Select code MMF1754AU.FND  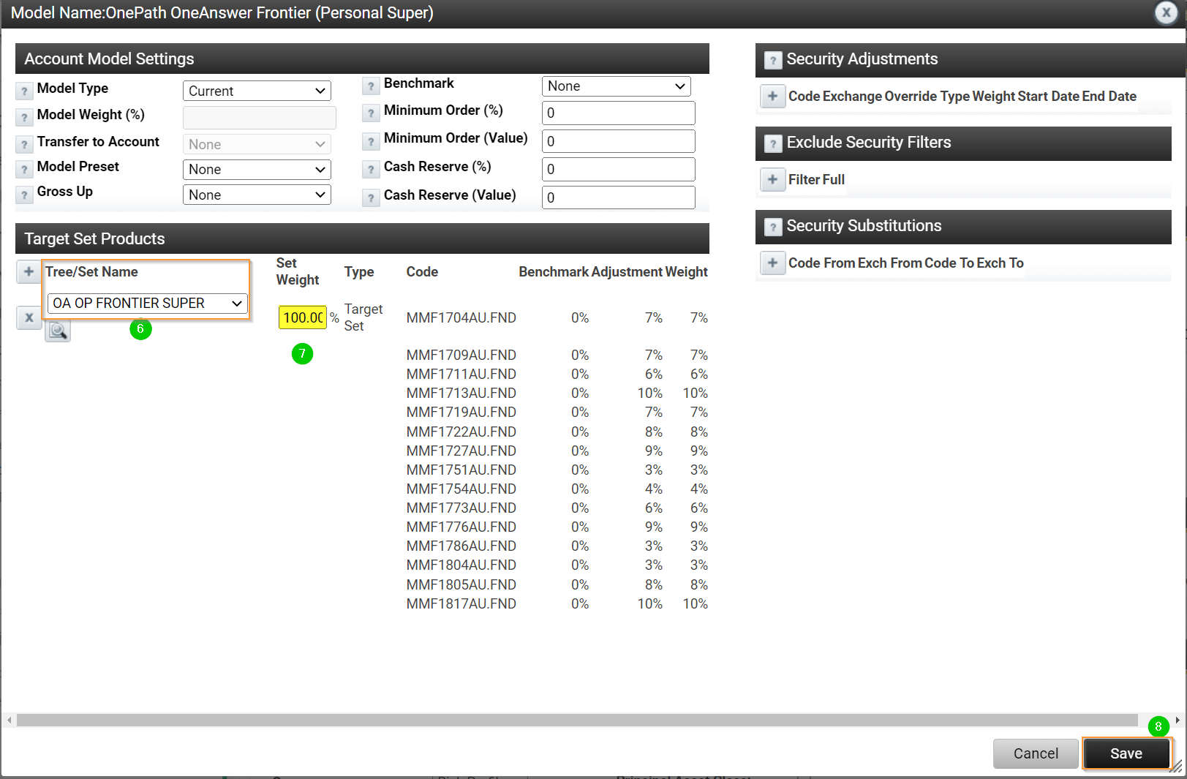pyautogui.click(x=461, y=489)
